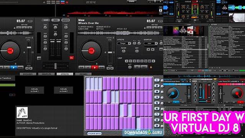Click the BeatGrid plugin logo thumbnail

(x=22, y=112)
